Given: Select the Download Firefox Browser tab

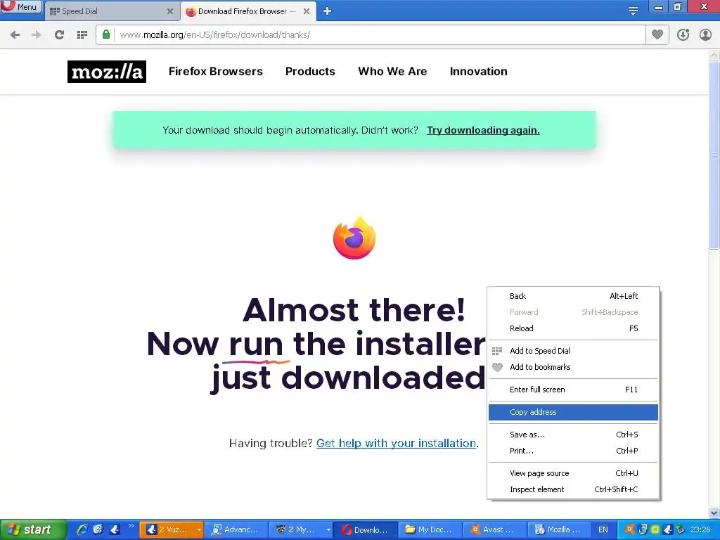Looking at the screenshot, I should pos(243,11).
